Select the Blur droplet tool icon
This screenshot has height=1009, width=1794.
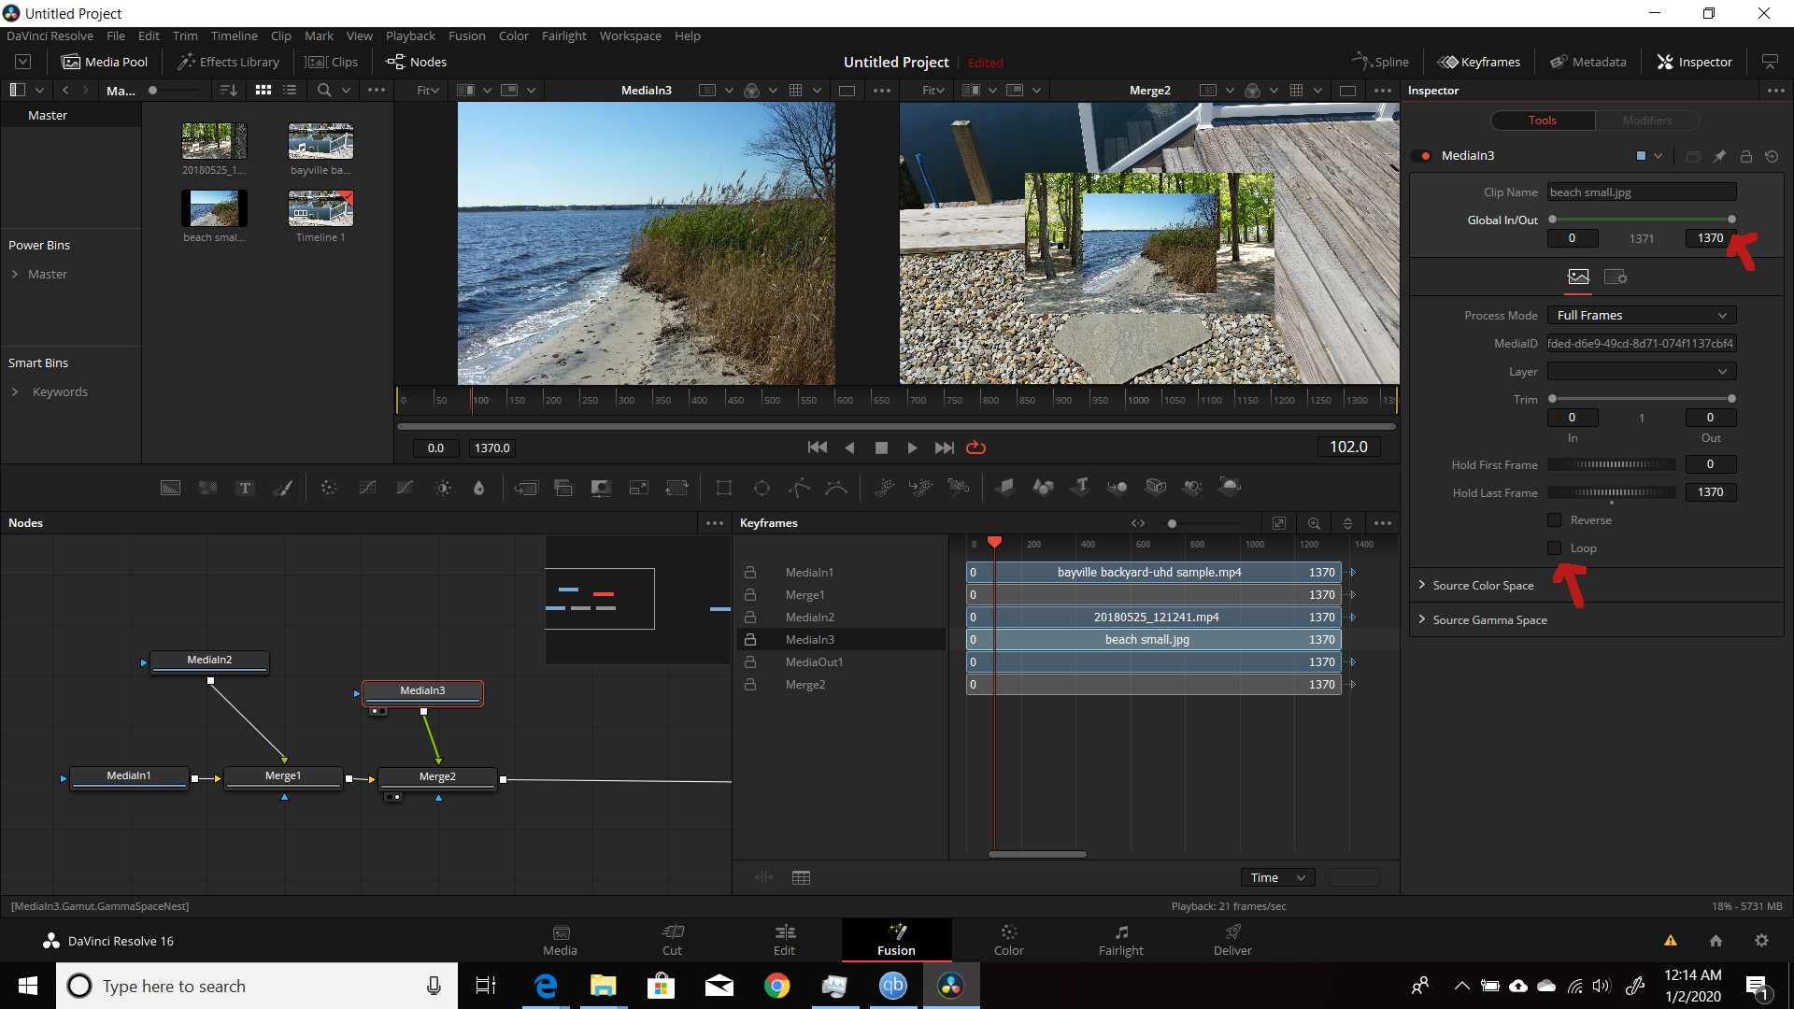tap(479, 488)
